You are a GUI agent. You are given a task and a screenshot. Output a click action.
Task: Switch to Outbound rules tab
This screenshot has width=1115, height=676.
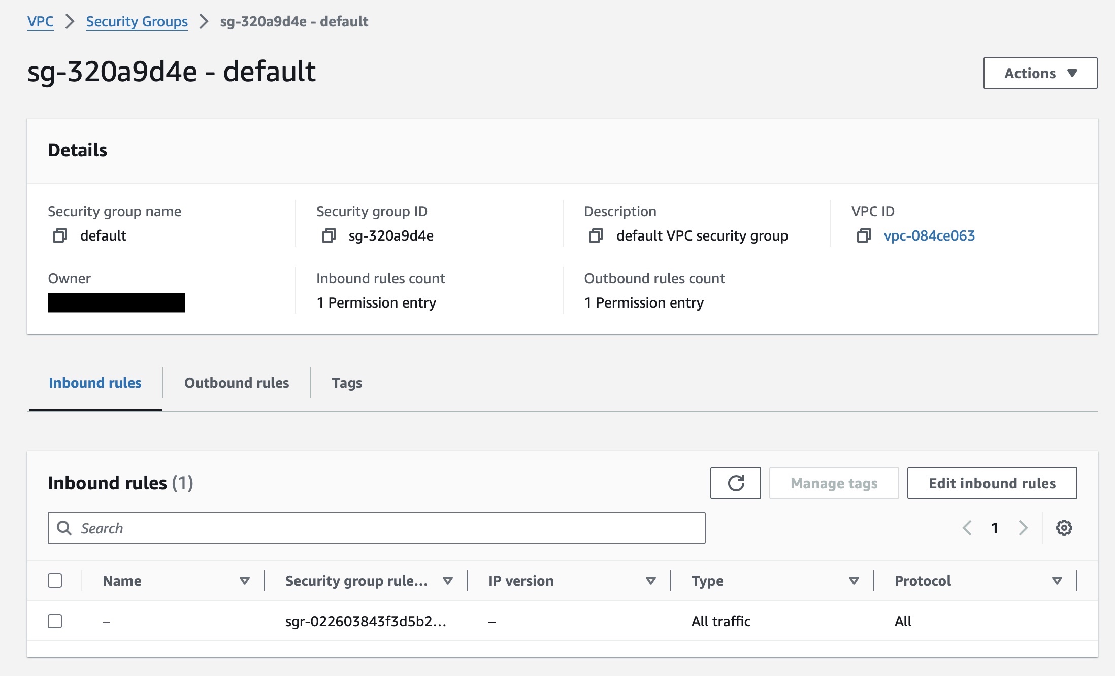tap(237, 383)
